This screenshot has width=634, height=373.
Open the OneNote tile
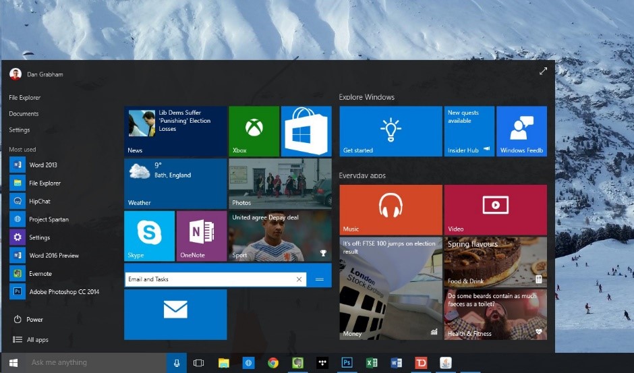point(202,236)
